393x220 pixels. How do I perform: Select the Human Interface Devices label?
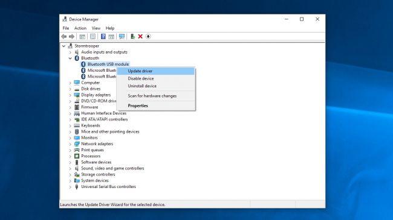point(104,113)
